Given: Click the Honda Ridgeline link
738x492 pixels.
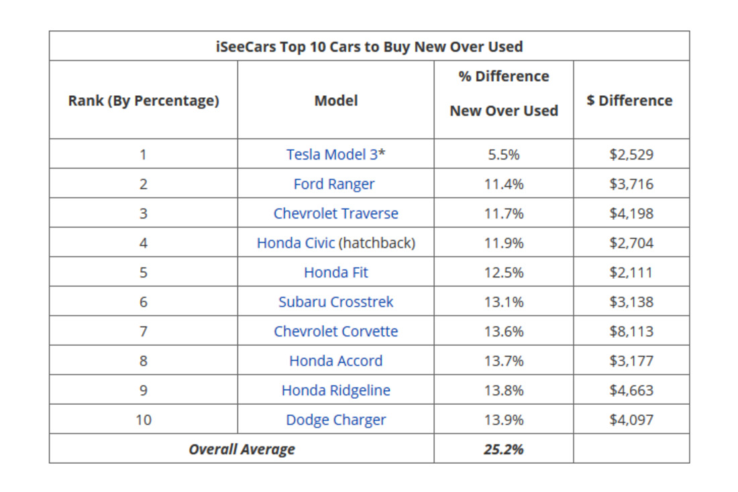Looking at the screenshot, I should pos(335,390).
